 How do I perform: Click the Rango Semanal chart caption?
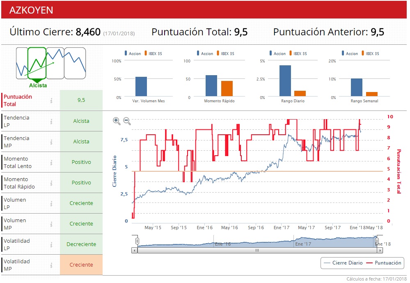click(x=364, y=101)
